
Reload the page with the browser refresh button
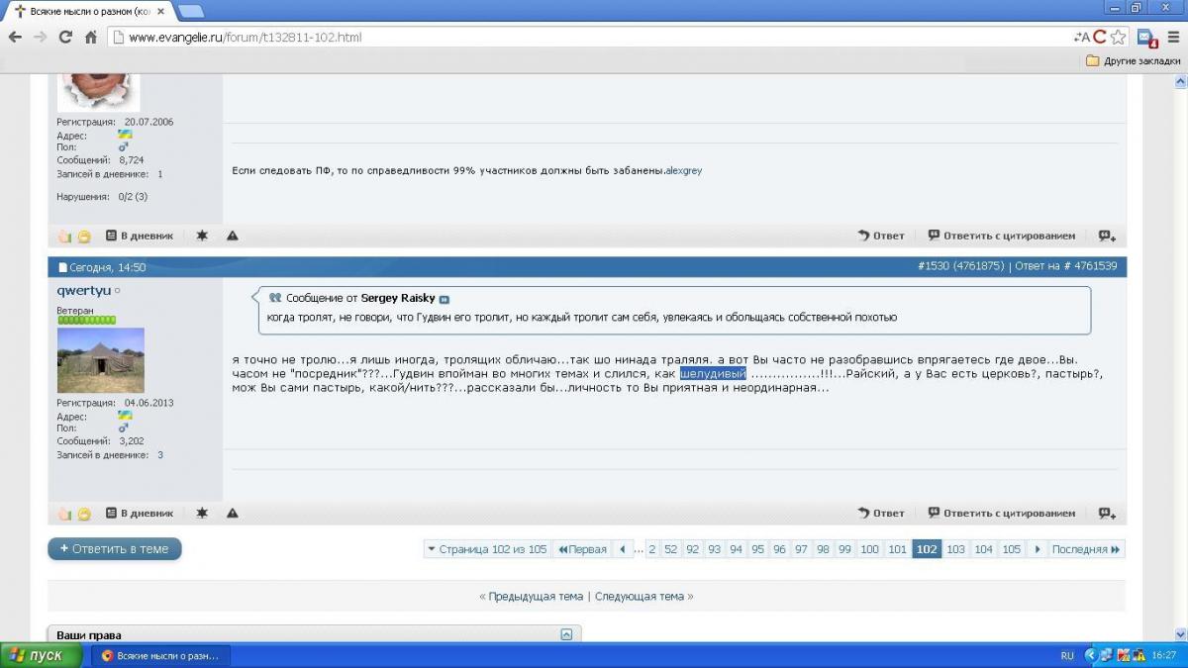(65, 38)
